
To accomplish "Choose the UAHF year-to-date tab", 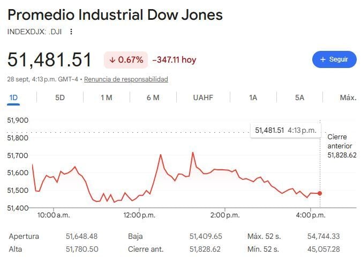I will coord(203,97).
